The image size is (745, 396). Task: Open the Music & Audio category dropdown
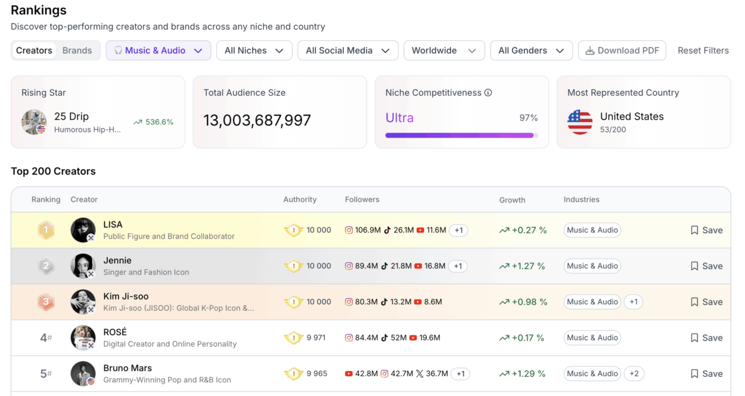tap(159, 51)
